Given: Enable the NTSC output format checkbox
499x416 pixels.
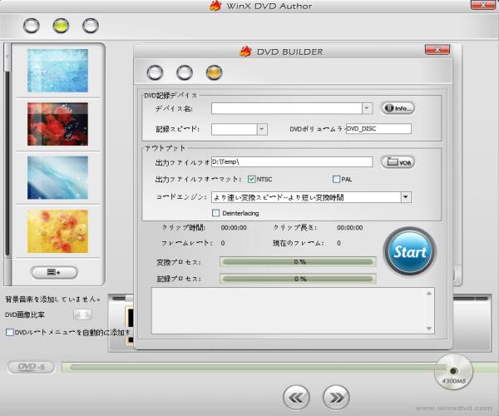Looking at the screenshot, I should tap(251, 179).
